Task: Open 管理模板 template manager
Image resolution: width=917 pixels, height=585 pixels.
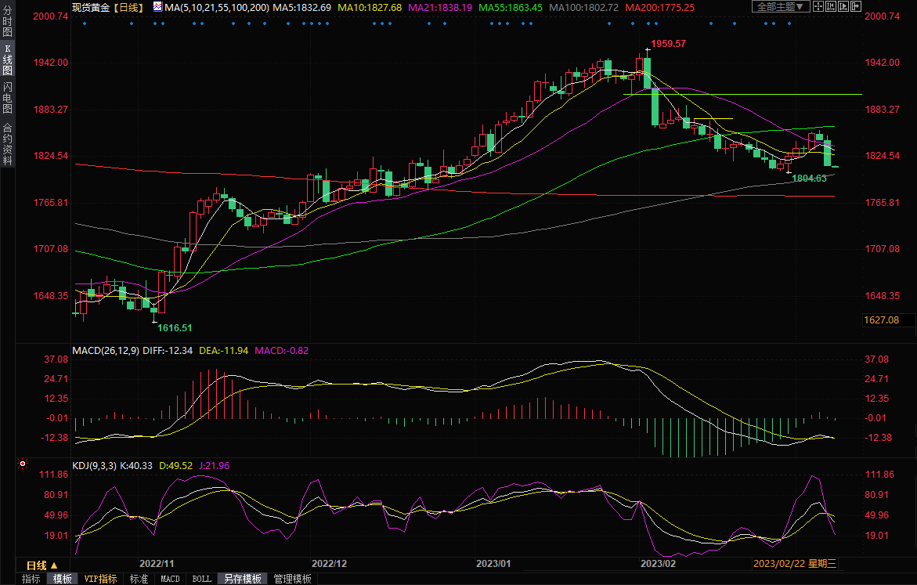Action: pyautogui.click(x=292, y=580)
